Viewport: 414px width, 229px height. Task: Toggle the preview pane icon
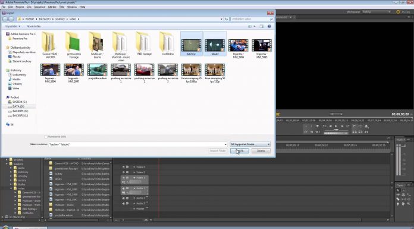click(x=262, y=26)
